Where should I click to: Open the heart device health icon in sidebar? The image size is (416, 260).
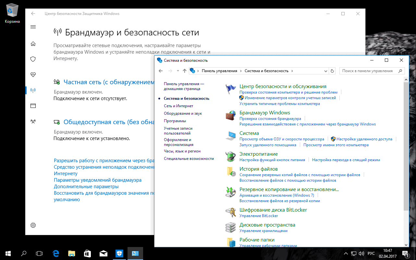click(33, 75)
